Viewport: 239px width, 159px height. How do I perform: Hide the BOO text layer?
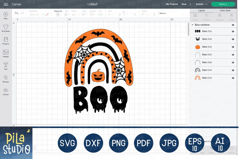point(233,32)
